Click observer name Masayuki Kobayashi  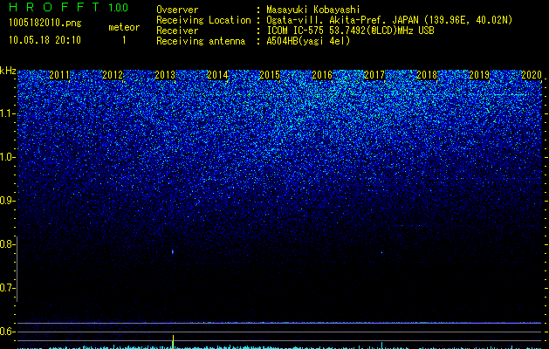(313, 10)
